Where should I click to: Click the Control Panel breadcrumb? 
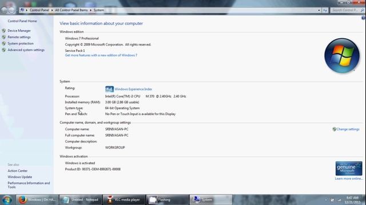(x=39, y=10)
